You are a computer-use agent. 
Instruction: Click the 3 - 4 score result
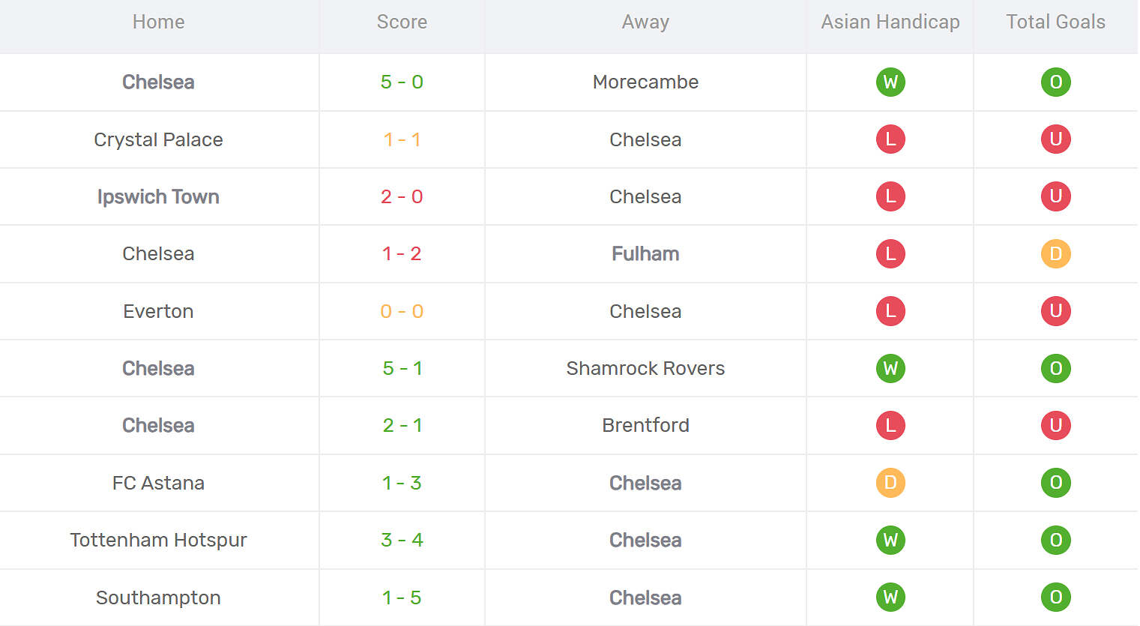(402, 540)
